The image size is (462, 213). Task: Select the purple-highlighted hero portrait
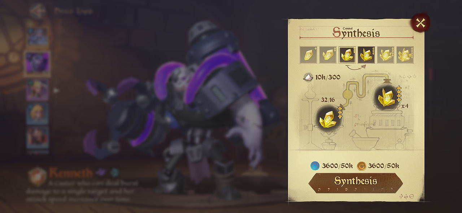(x=37, y=63)
